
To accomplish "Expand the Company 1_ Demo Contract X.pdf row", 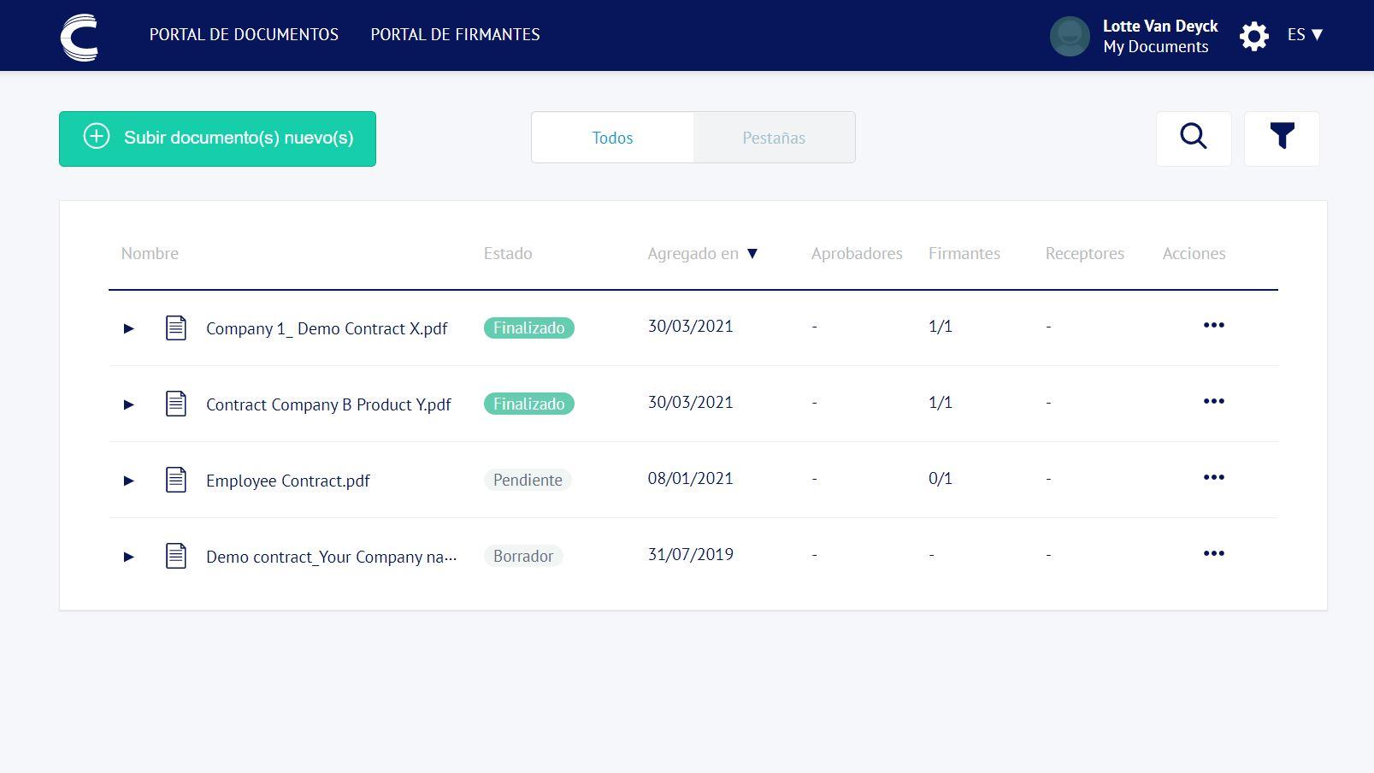I will tap(128, 328).
